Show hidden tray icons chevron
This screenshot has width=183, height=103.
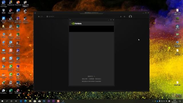pyautogui.click(x=153, y=101)
